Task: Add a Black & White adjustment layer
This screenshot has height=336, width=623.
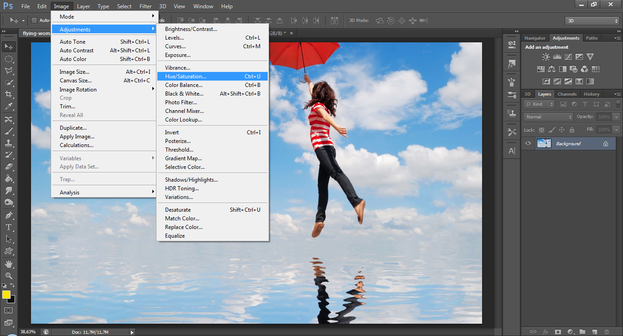Action: (x=563, y=69)
